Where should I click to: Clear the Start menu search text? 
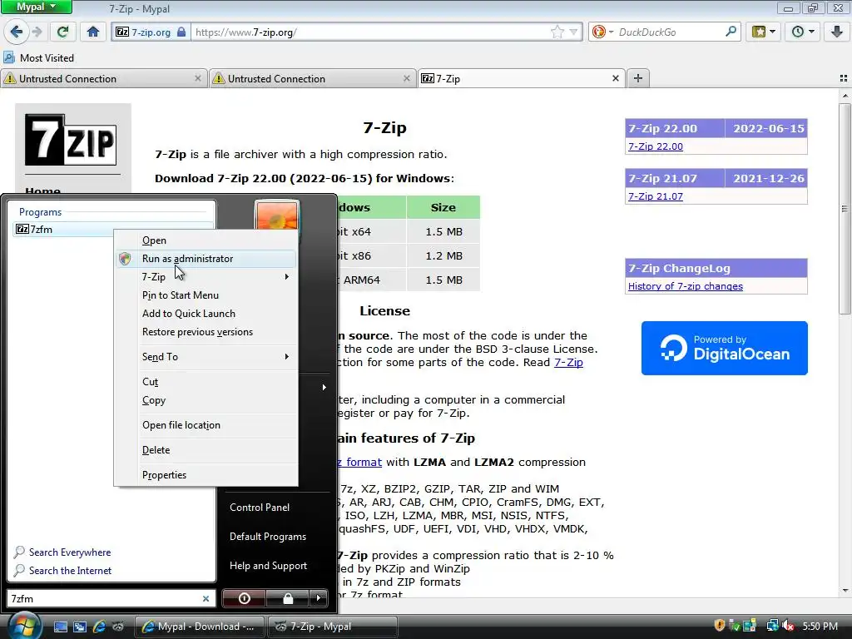(x=206, y=599)
